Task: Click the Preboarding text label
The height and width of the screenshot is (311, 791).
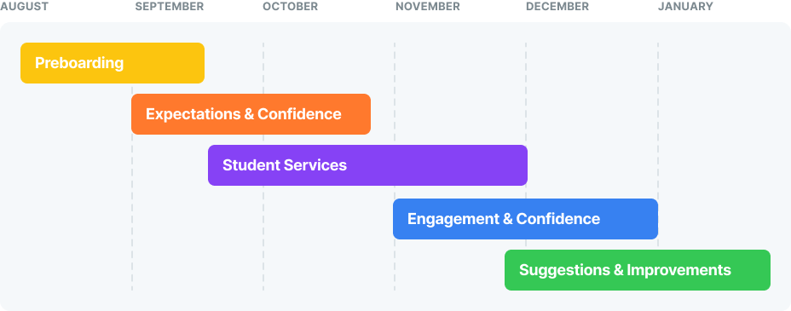Action: [x=79, y=63]
